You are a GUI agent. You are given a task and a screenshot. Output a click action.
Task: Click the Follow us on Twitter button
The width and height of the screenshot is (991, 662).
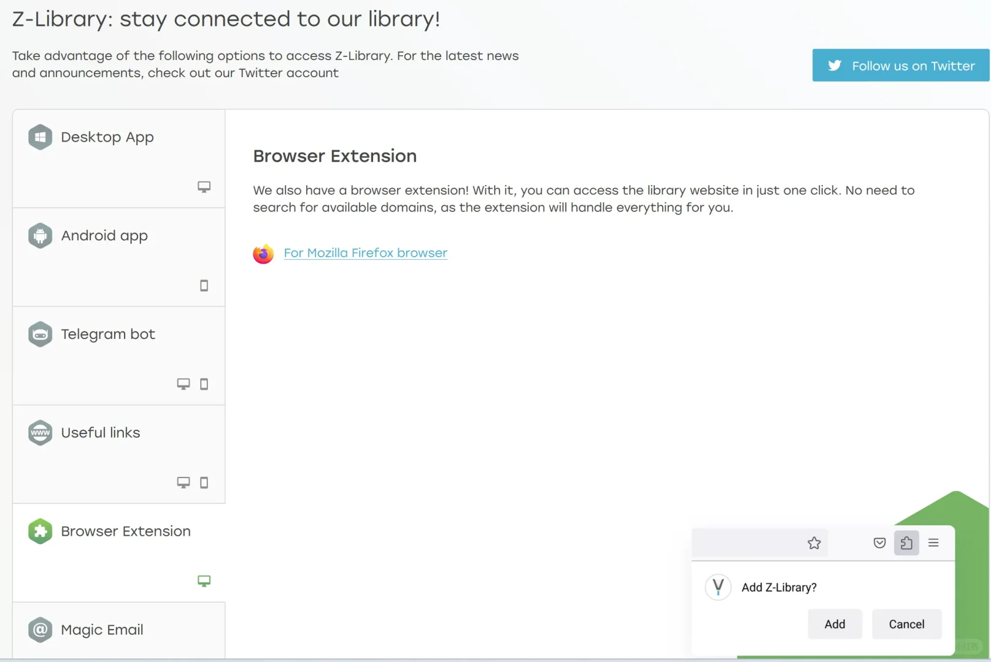coord(901,66)
